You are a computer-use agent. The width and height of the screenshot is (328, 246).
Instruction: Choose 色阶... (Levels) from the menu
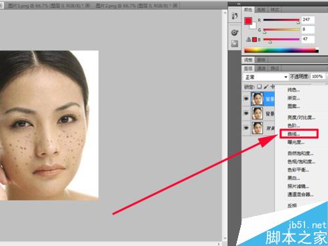pos(294,125)
